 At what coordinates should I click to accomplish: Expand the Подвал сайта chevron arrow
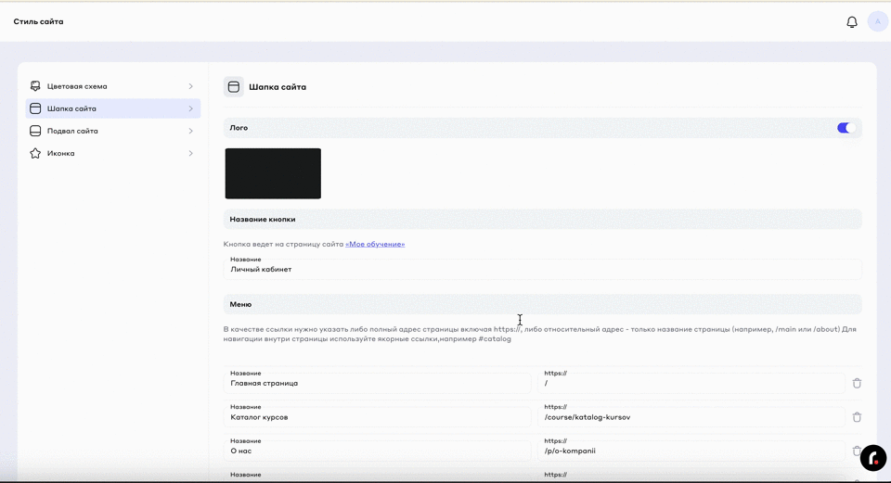190,131
